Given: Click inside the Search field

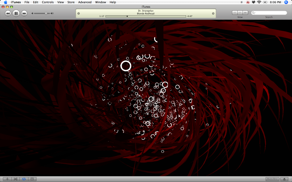Looking at the screenshot, I should coord(269,13).
